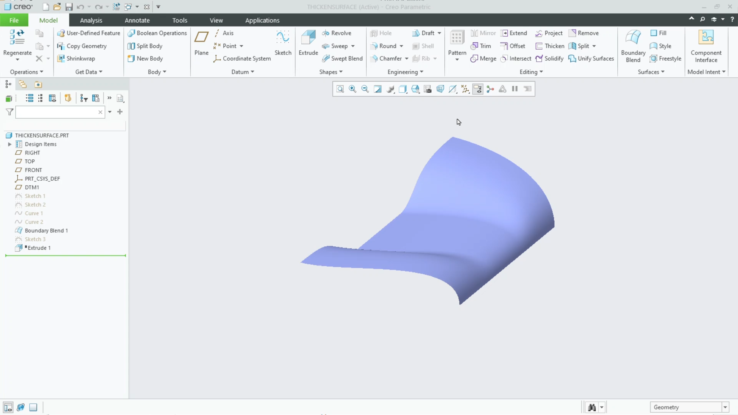Select the Solidify tool

549,58
